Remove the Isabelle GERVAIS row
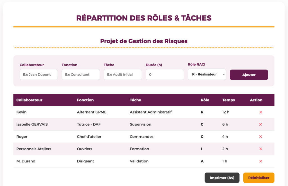This screenshot has height=186, width=288. click(260, 124)
